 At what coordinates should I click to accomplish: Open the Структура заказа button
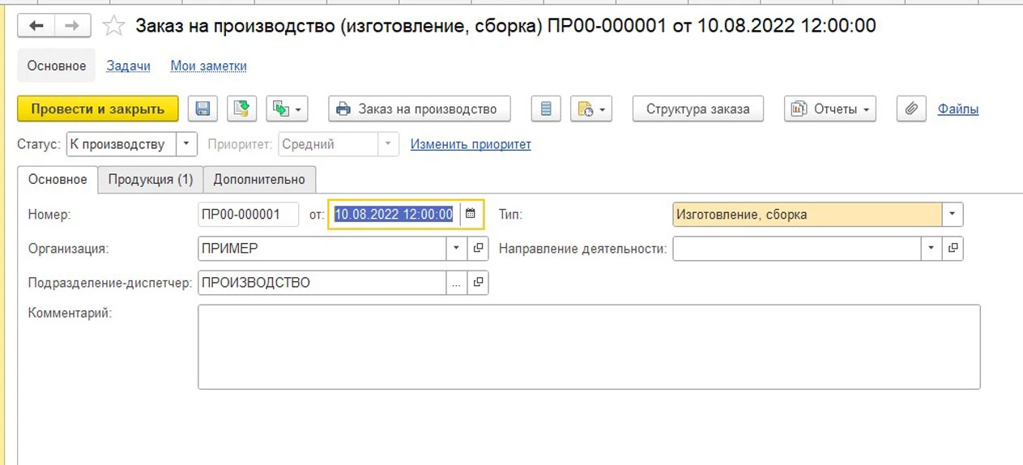click(697, 109)
